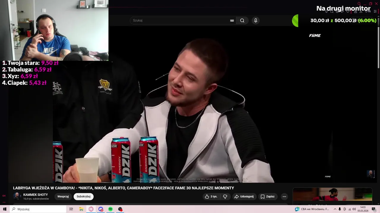Open OBS Studio from taskbar
Screen dimensions: 380x213
tap(120, 209)
